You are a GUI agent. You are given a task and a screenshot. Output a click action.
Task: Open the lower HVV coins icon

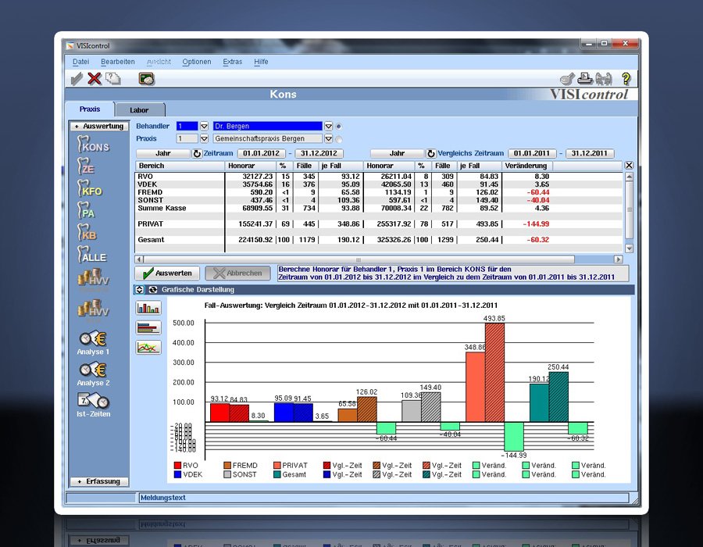tap(93, 309)
